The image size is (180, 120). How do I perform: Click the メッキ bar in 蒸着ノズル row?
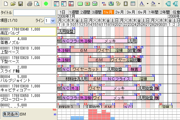click(x=110, y=41)
